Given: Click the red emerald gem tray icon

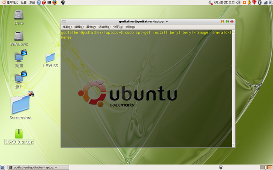Looking at the screenshot, I should coord(254,3).
